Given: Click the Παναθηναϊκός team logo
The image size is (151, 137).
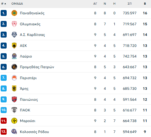Looking at the screenshot, I should coord(14,13).
